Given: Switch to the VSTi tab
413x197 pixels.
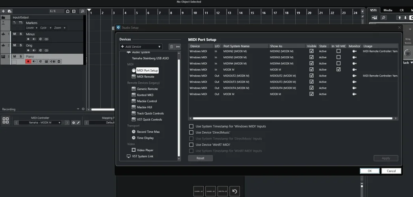Looking at the screenshot, I should pos(373,10).
